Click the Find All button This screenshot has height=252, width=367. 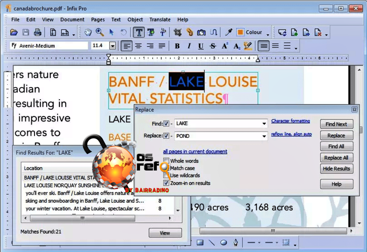[x=336, y=146]
